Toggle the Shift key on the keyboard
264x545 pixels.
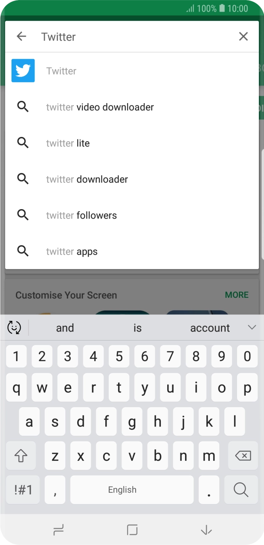tap(21, 456)
